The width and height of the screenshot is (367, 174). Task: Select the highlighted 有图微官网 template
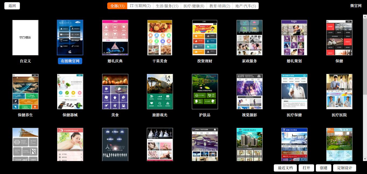coord(70,37)
